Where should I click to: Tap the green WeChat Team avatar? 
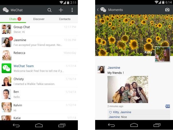point(7,68)
